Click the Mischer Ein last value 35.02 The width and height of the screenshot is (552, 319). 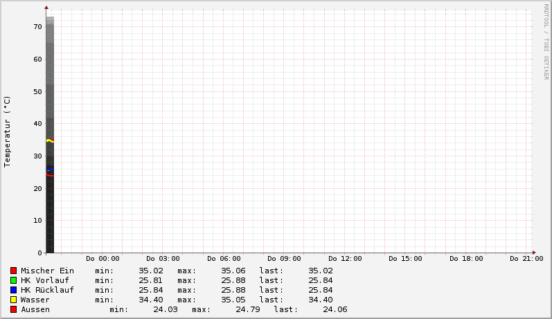pos(321,271)
